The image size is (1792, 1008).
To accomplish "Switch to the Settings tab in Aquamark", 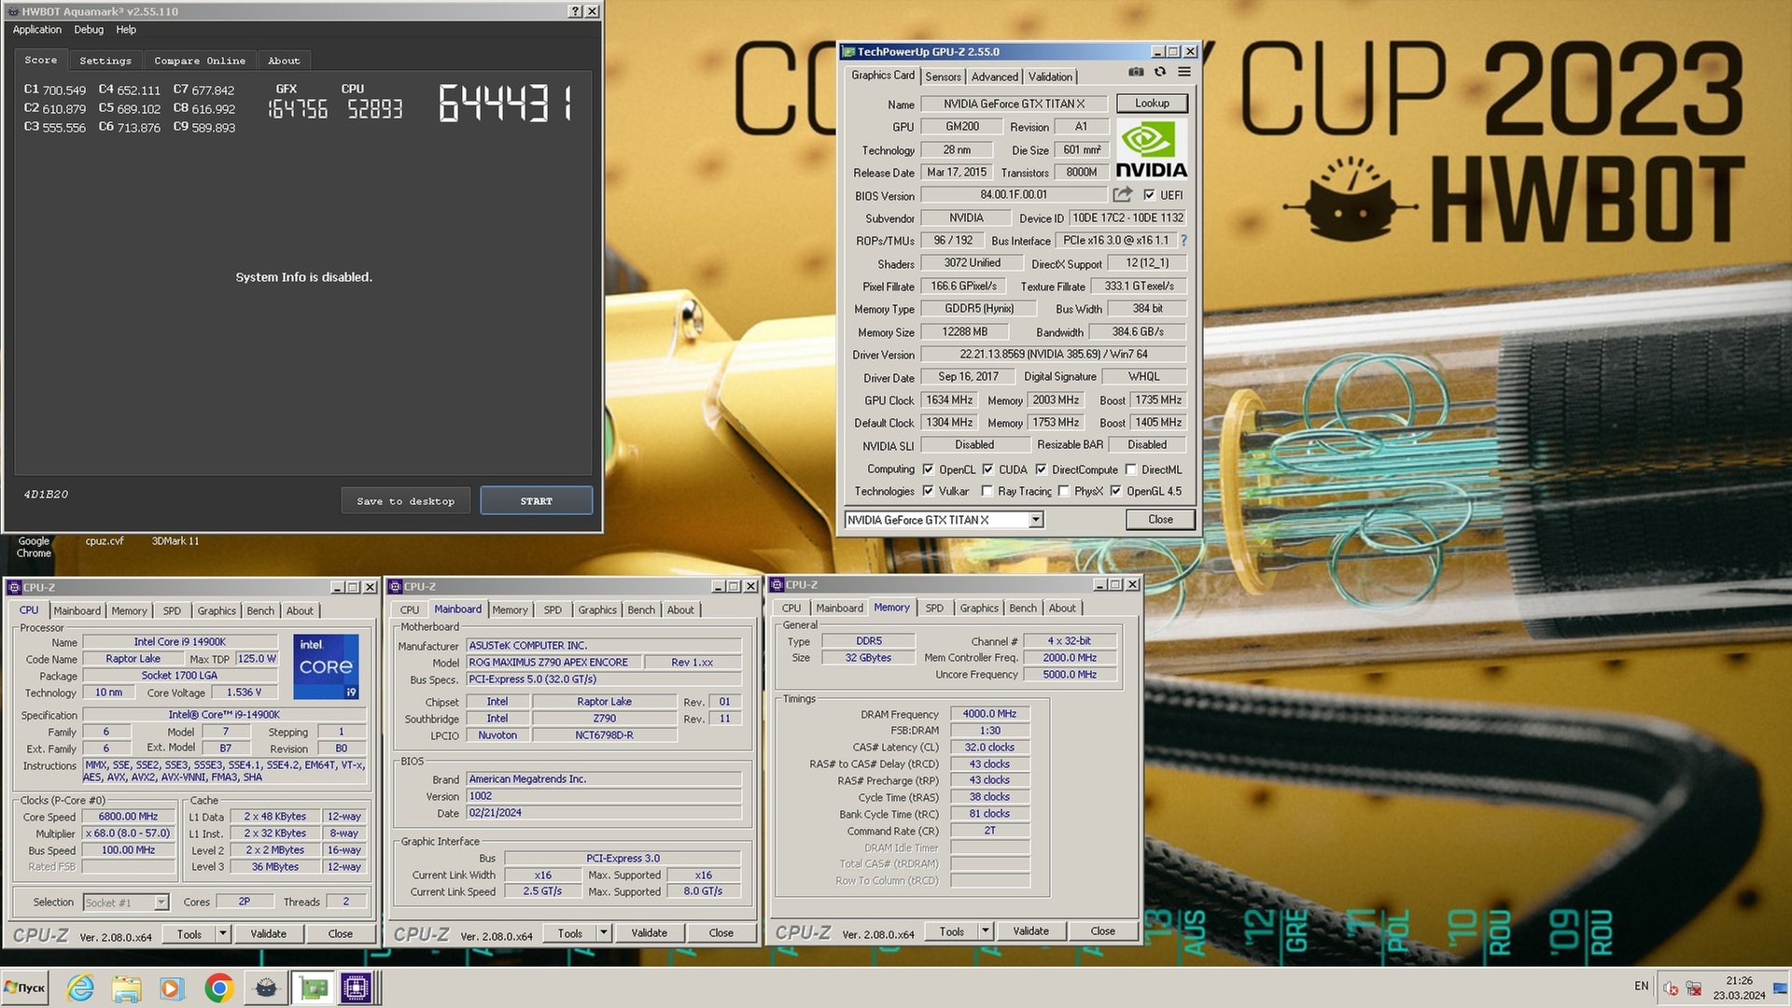I will 105,61.
